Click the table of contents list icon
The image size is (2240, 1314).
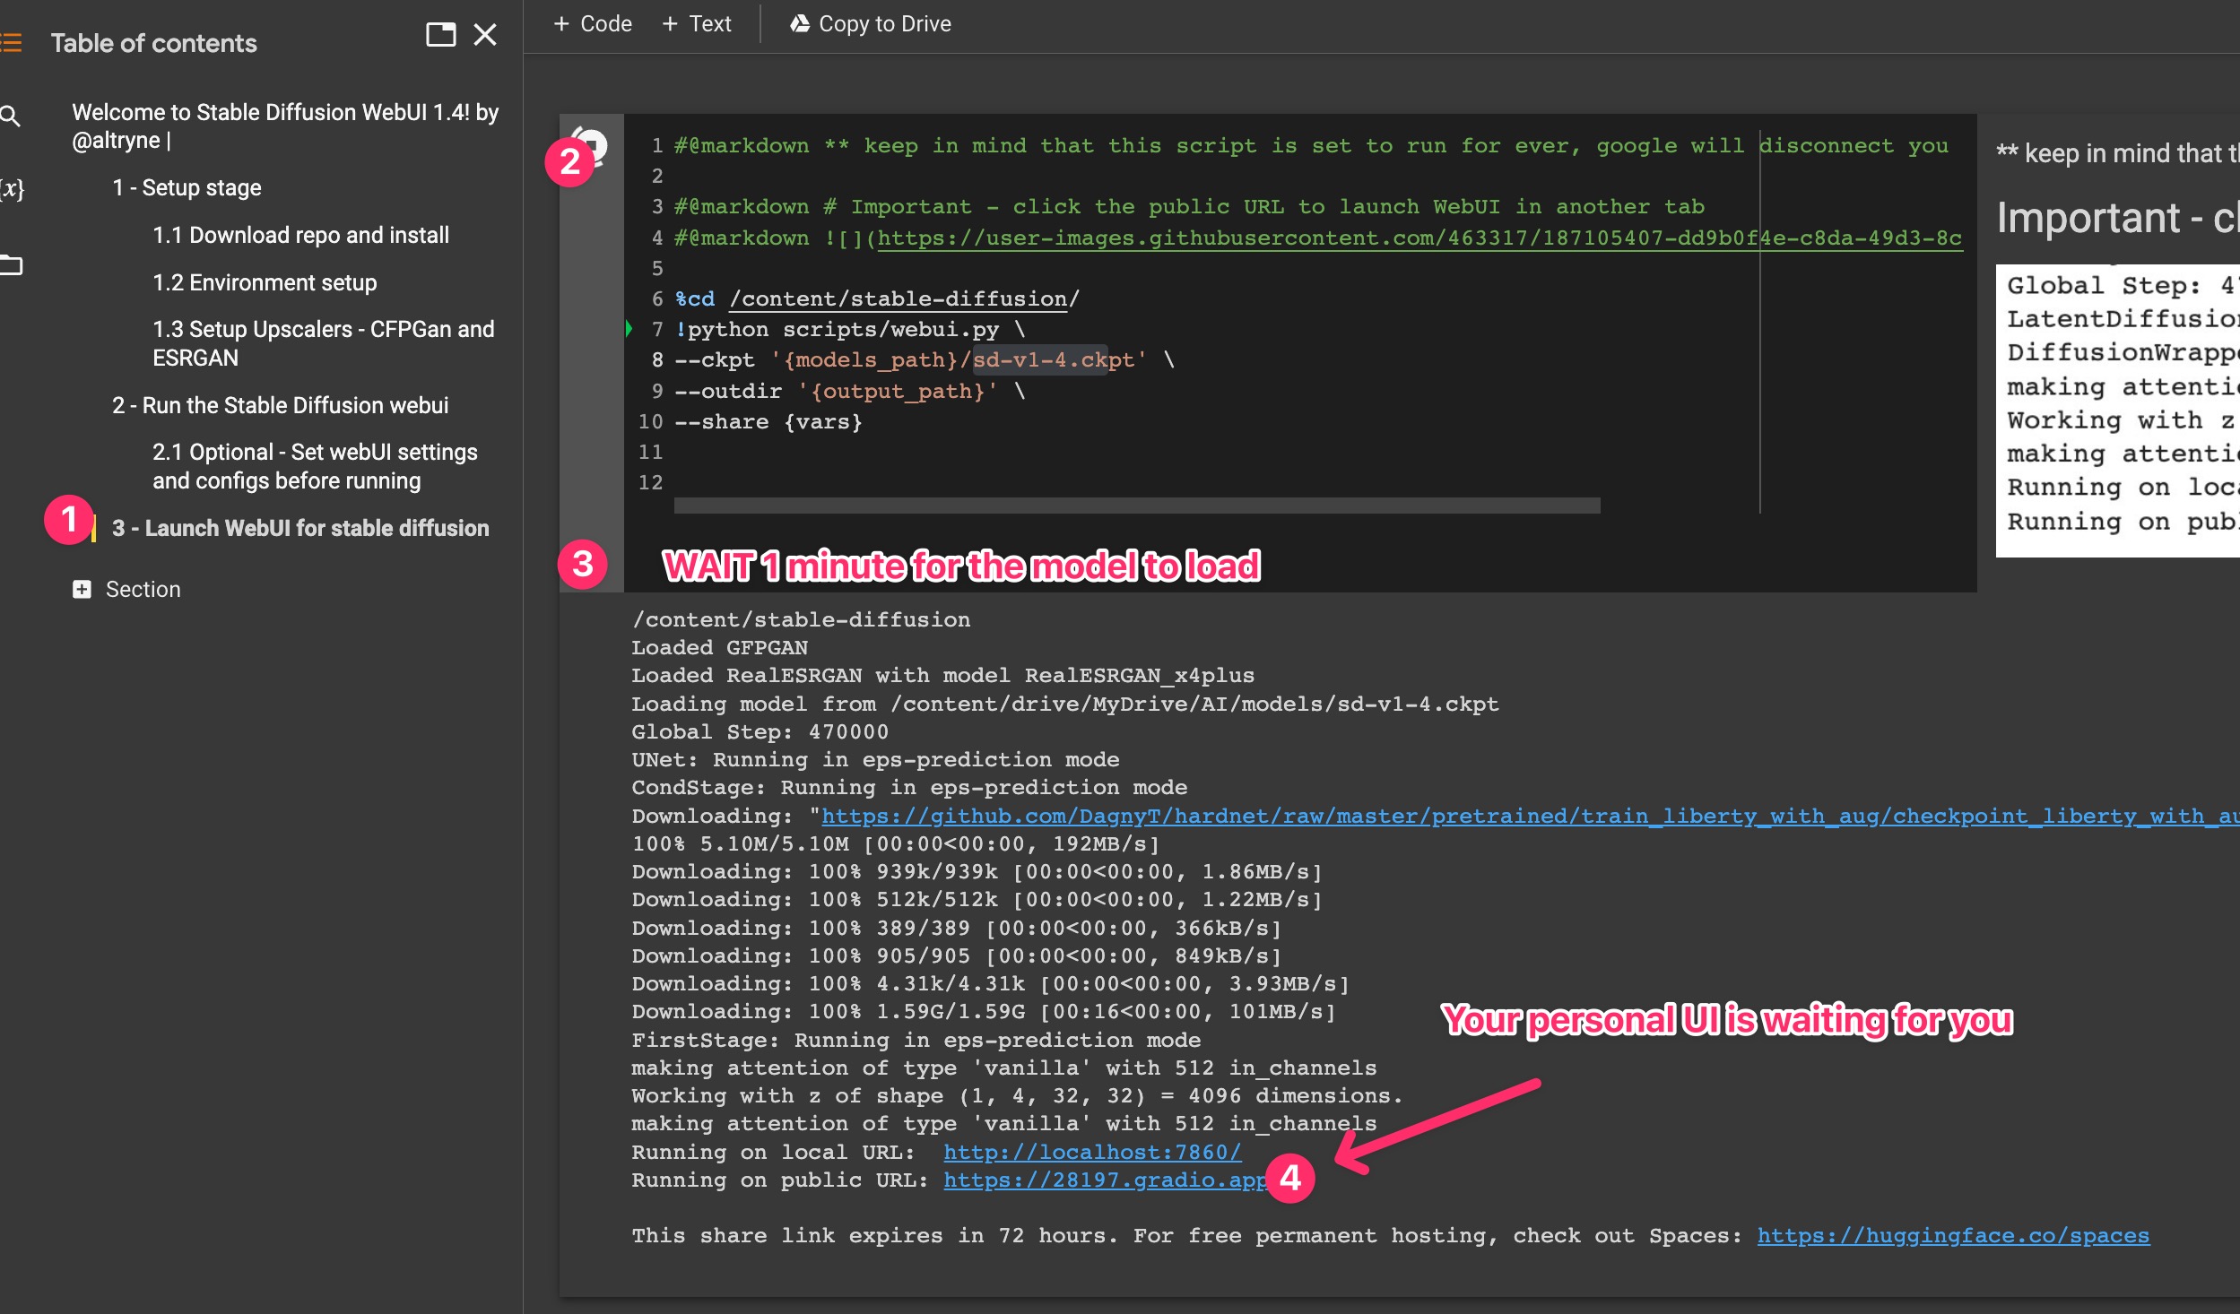coord(11,42)
